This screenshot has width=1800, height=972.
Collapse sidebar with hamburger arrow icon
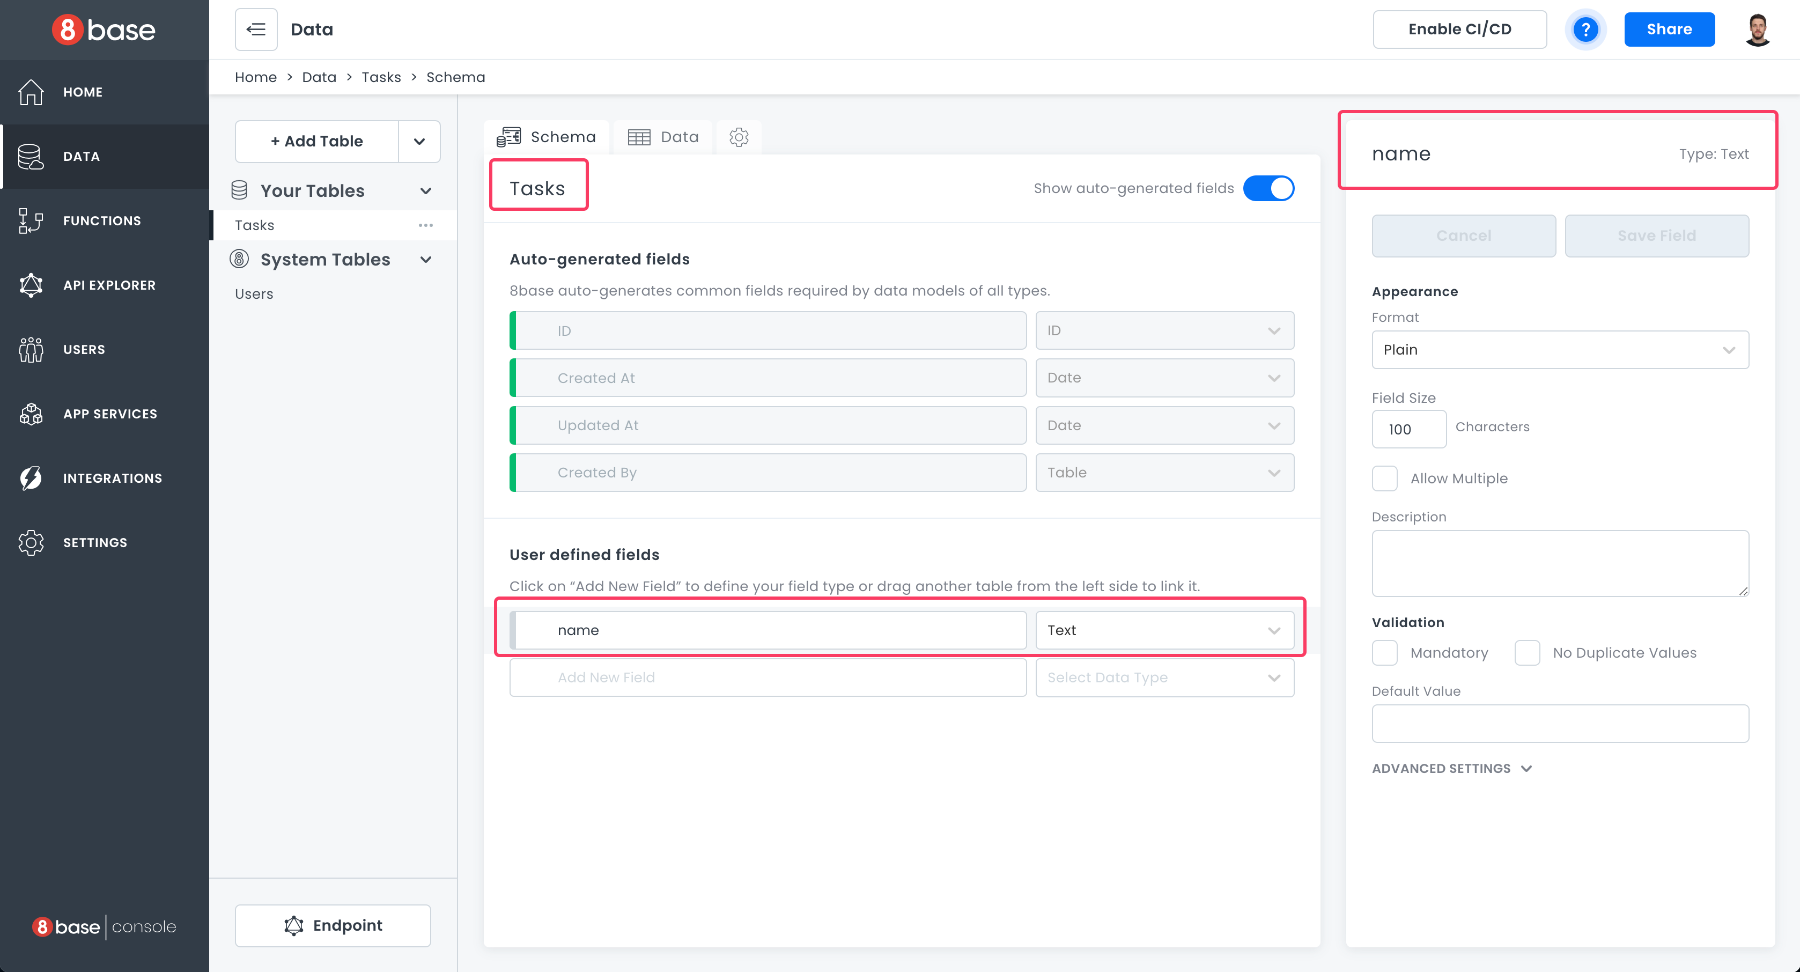pos(256,30)
